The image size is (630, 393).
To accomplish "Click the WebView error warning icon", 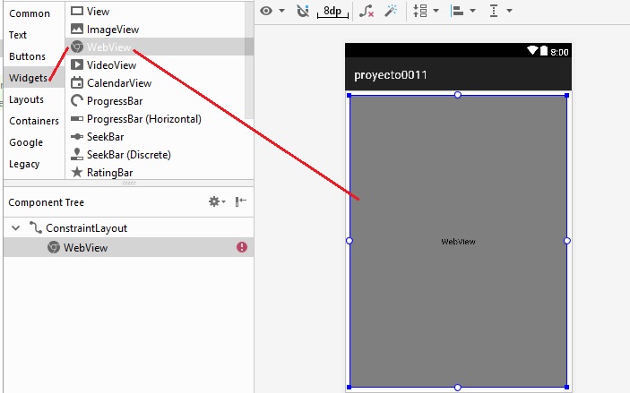I will 242,247.
